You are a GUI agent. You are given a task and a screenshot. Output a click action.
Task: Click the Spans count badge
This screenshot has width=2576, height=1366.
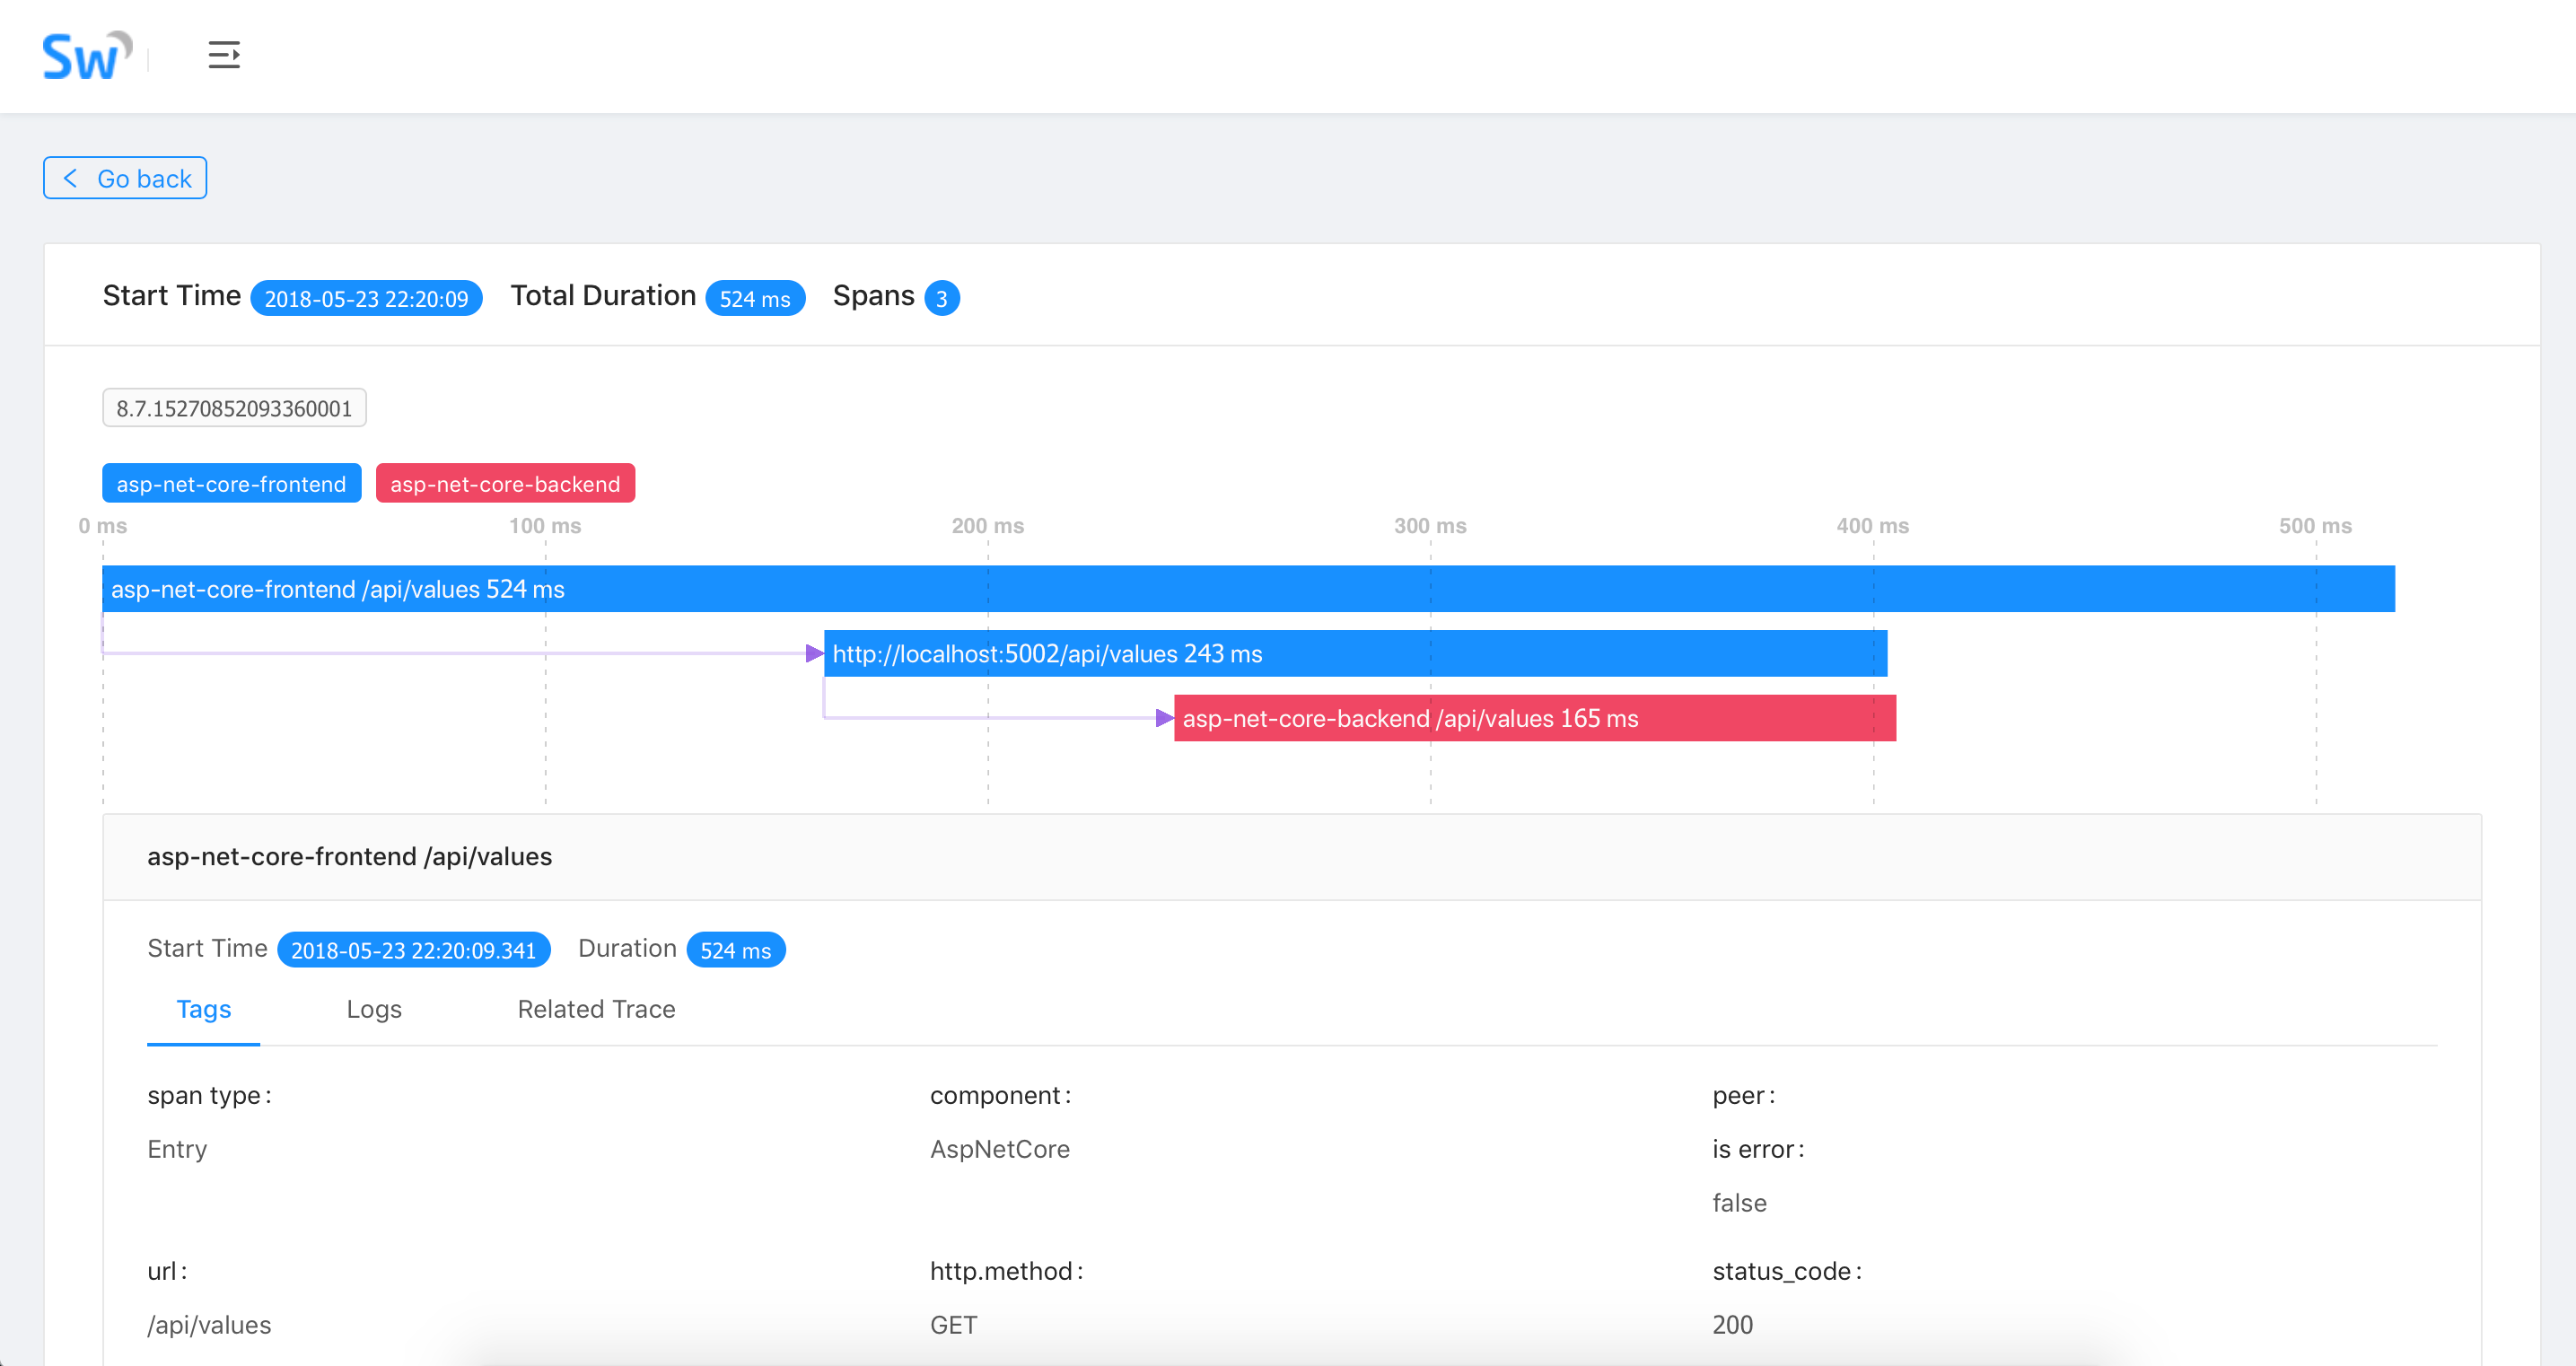(941, 297)
